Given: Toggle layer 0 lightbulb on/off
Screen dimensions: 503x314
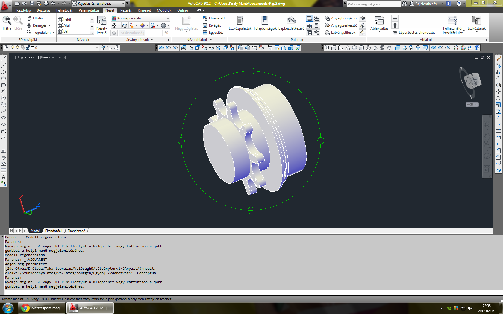Looking at the screenshot, I should point(13,48).
